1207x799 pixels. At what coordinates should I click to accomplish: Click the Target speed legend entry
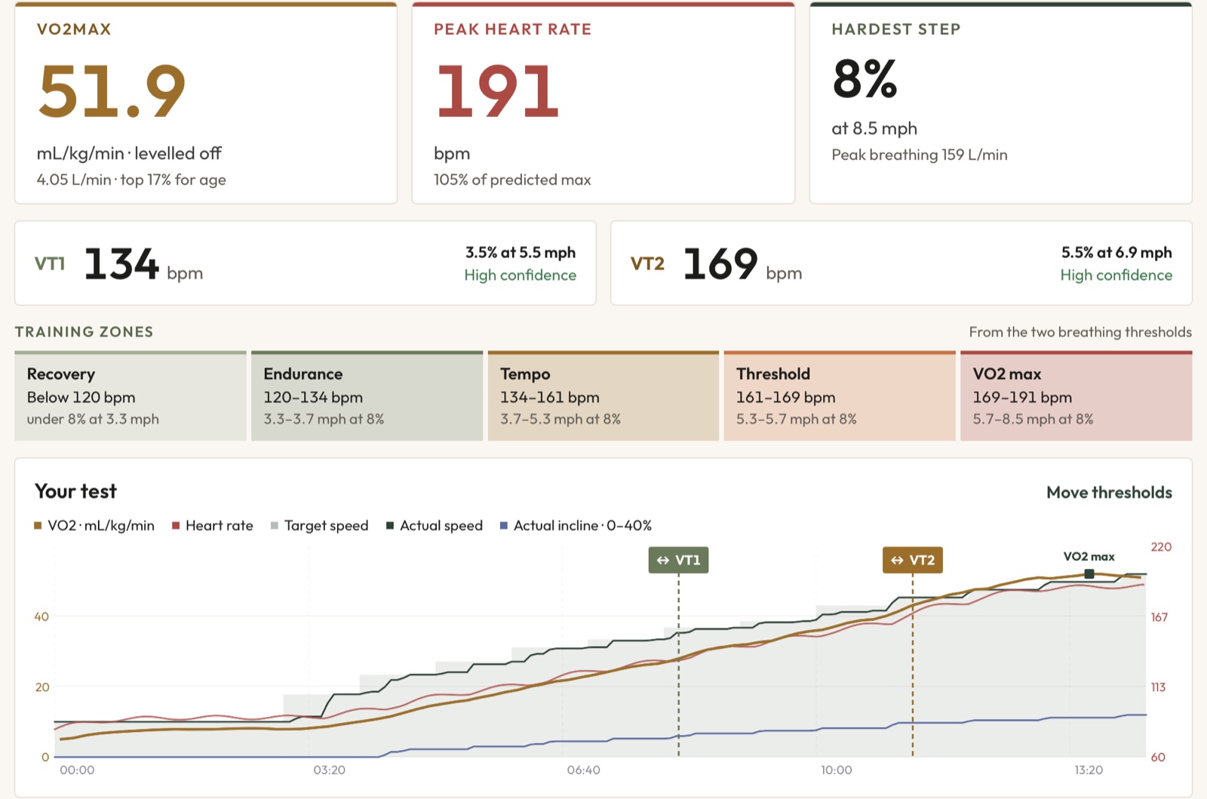point(319,526)
